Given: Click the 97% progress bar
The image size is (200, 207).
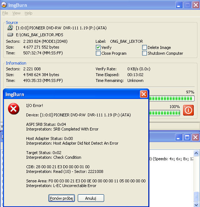Looking at the screenshot, I should point(171,98).
